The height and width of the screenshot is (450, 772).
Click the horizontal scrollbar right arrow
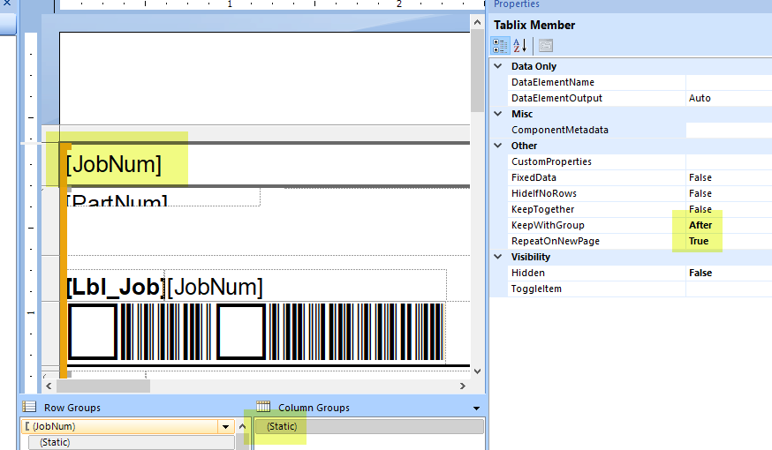coord(462,386)
